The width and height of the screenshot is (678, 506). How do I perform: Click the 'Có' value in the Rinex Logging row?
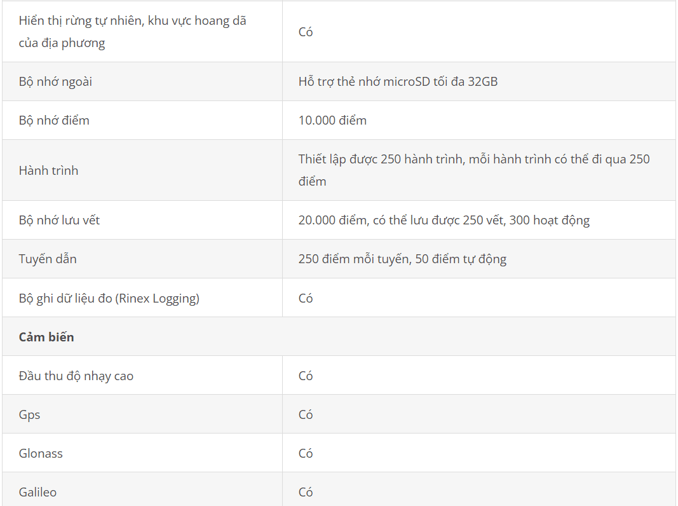point(305,298)
